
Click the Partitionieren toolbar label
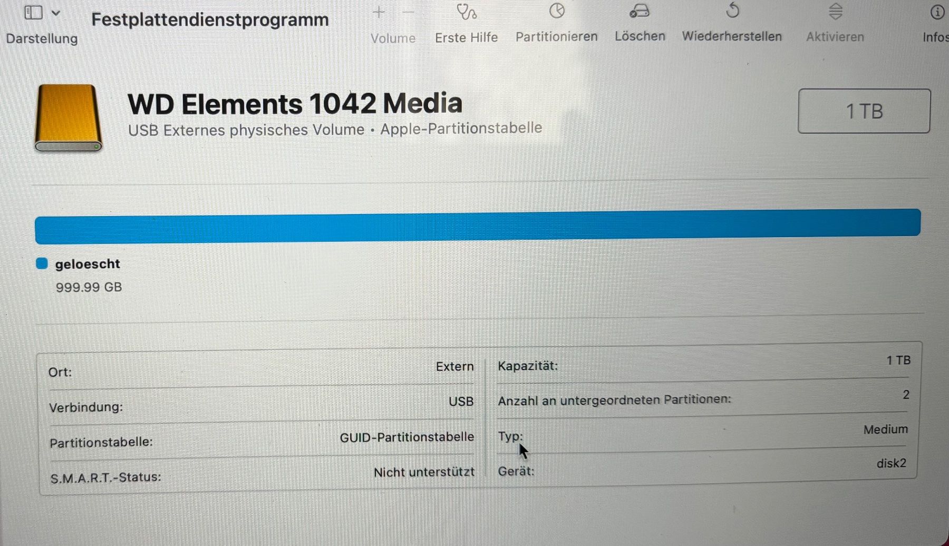(x=556, y=36)
